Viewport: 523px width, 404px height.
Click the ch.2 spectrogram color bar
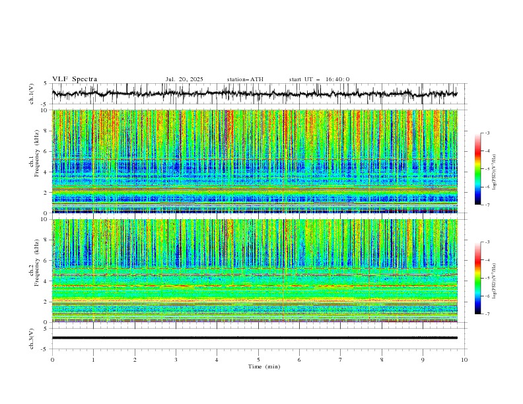pyautogui.click(x=478, y=278)
